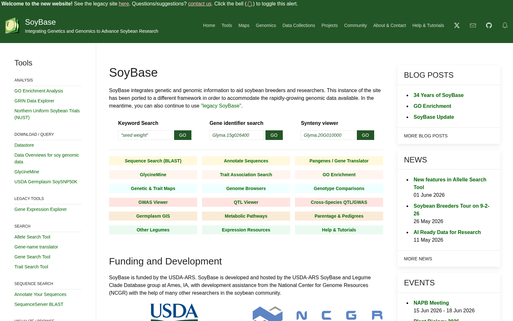Open the About & Contact menu
Image resolution: width=513 pixels, height=321 pixels.
point(390,25)
